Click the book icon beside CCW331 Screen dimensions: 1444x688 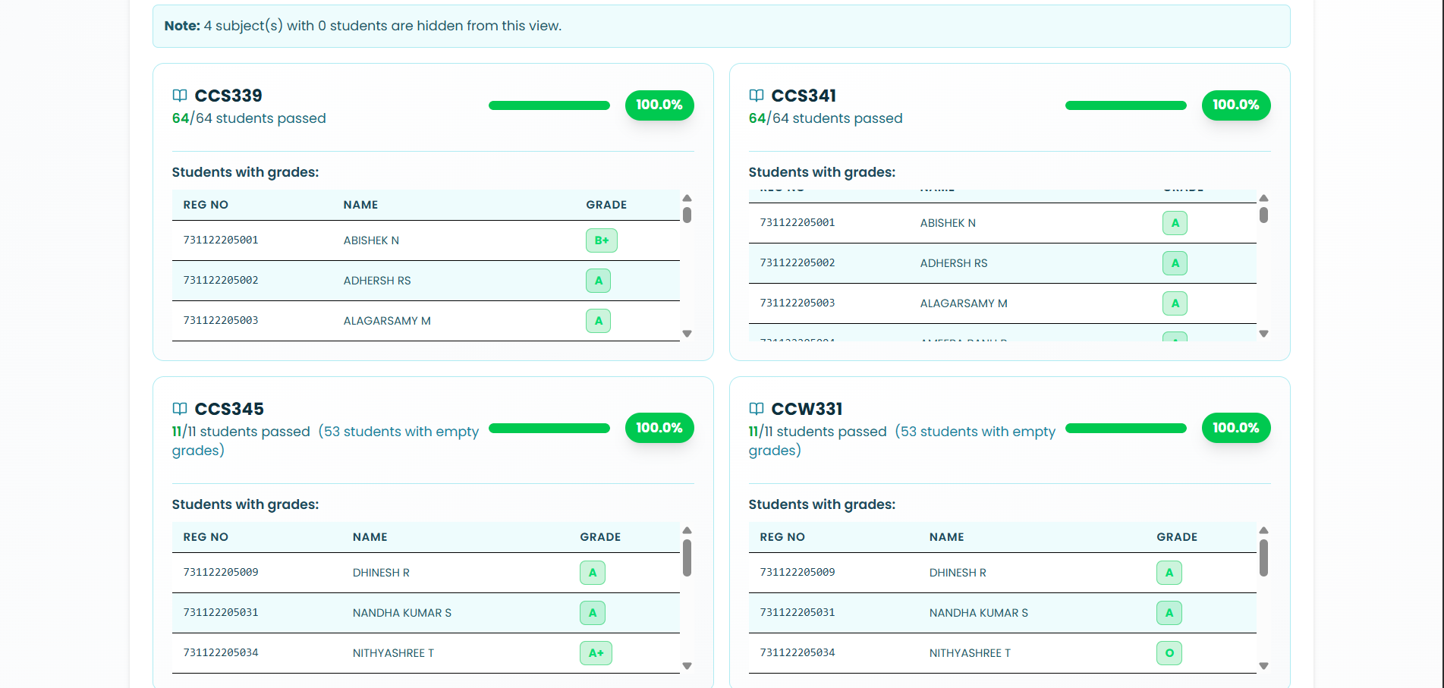coord(757,409)
